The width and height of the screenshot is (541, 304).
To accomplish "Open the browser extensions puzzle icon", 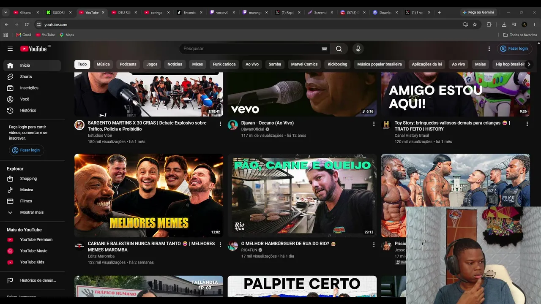I will click(489, 24).
